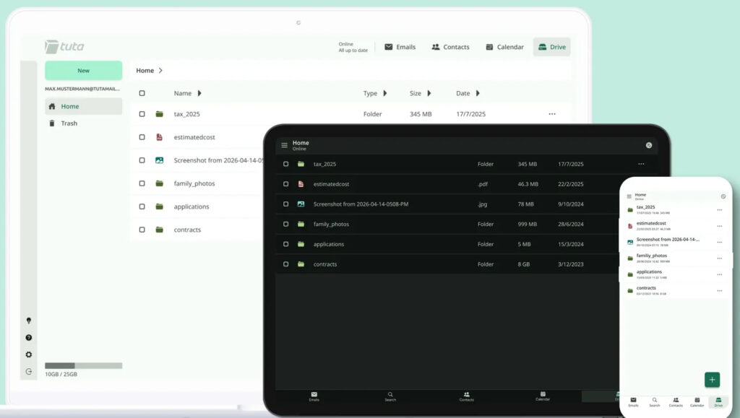Expand the chevron next to the Home breadcrumb
Image resolution: width=740 pixels, height=418 pixels.
click(x=160, y=71)
